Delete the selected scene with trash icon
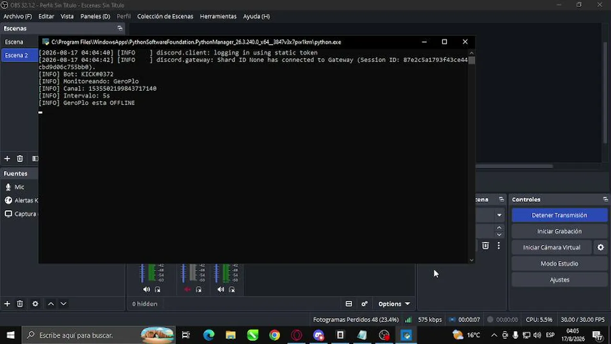 (x=20, y=159)
